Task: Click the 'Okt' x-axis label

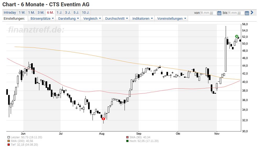Action: (178, 134)
